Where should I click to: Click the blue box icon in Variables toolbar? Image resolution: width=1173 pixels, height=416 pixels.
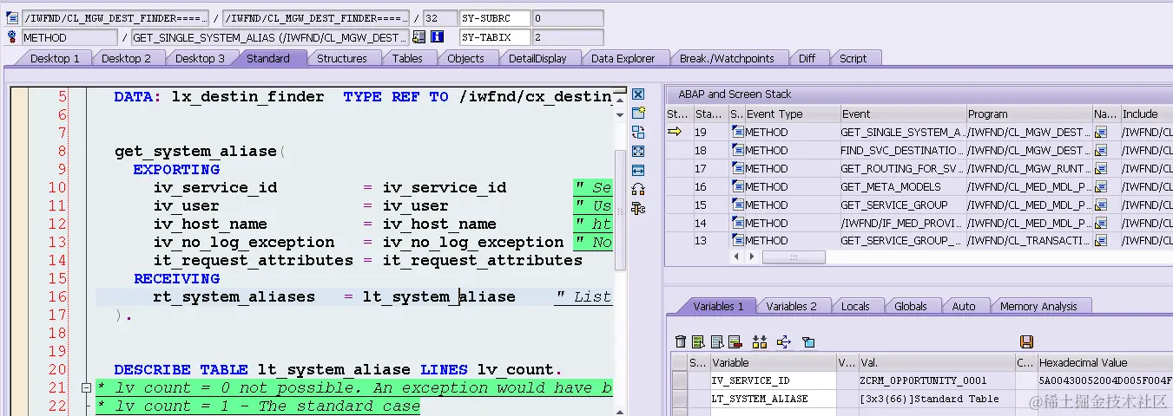click(x=808, y=342)
